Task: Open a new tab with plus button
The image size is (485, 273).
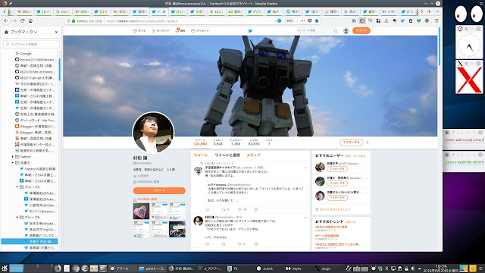Action: click(x=430, y=11)
